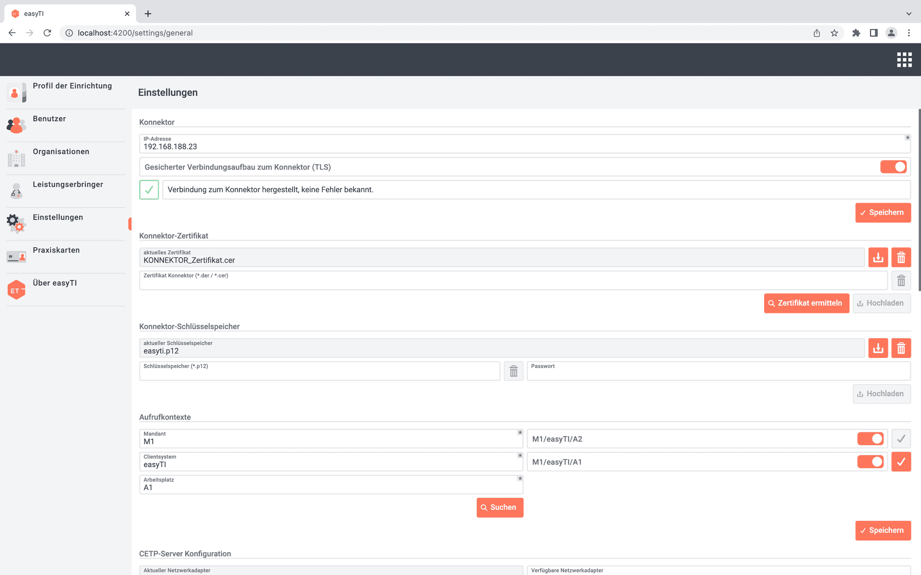Clear the Schlüsselspeicher (*.p12) file field
This screenshot has height=575, width=921.
[513, 371]
